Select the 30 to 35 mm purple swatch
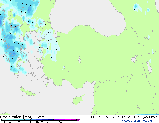The image size is (159, 123). [56, 120]
